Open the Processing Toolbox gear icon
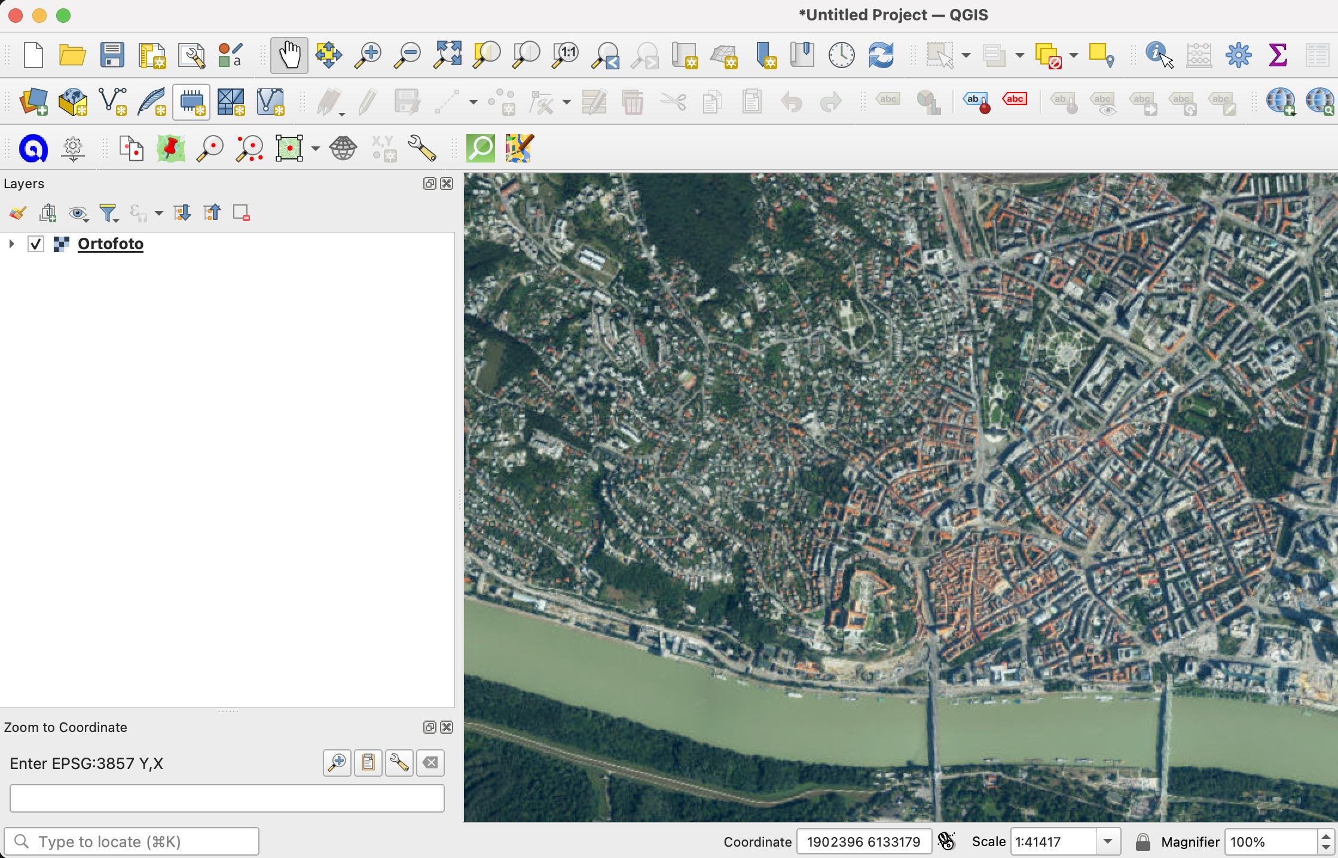Viewport: 1338px width, 858px height. click(1238, 55)
